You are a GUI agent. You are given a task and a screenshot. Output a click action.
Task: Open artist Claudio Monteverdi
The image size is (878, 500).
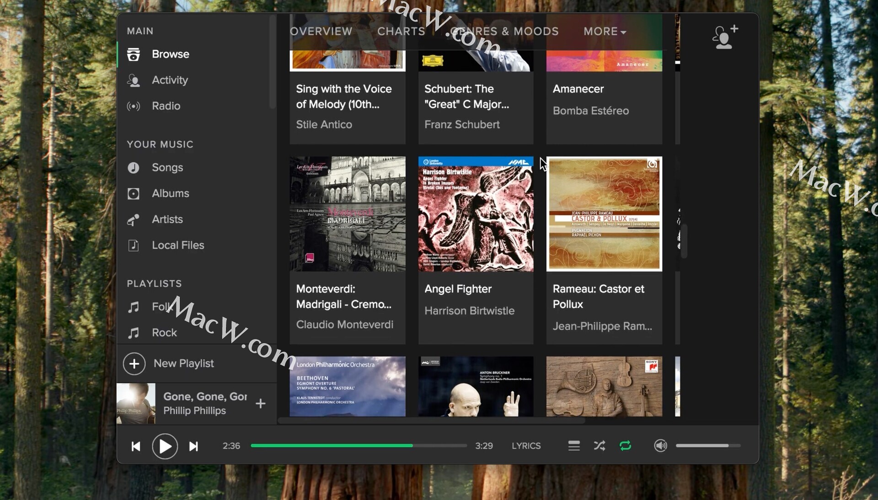[344, 325]
